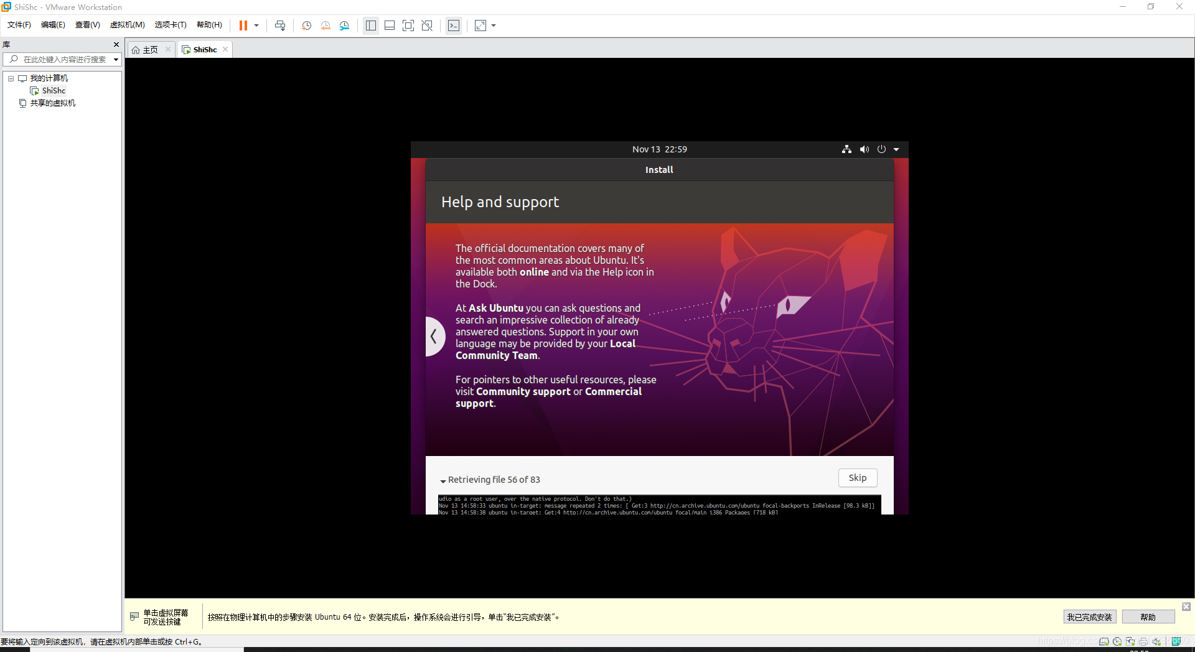This screenshot has width=1195, height=652.
Task: Click the Help and support heading
Action: tap(500, 202)
